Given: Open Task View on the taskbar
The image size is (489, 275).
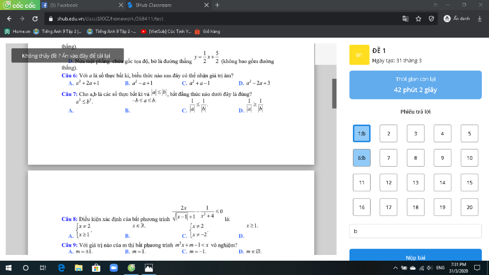Looking at the screenshot, I should pyautogui.click(x=43, y=268).
